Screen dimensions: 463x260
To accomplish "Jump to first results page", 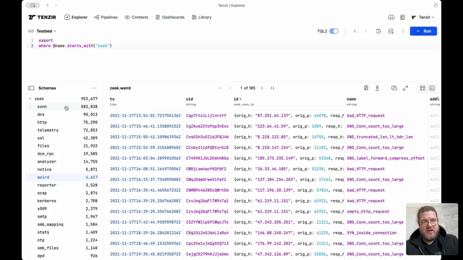I will tap(220, 88).
